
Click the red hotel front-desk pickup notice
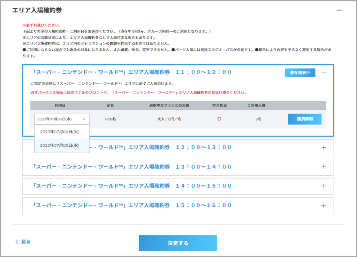138,92
